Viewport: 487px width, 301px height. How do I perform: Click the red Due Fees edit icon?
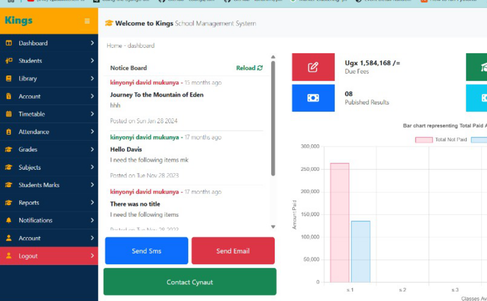pyautogui.click(x=313, y=67)
